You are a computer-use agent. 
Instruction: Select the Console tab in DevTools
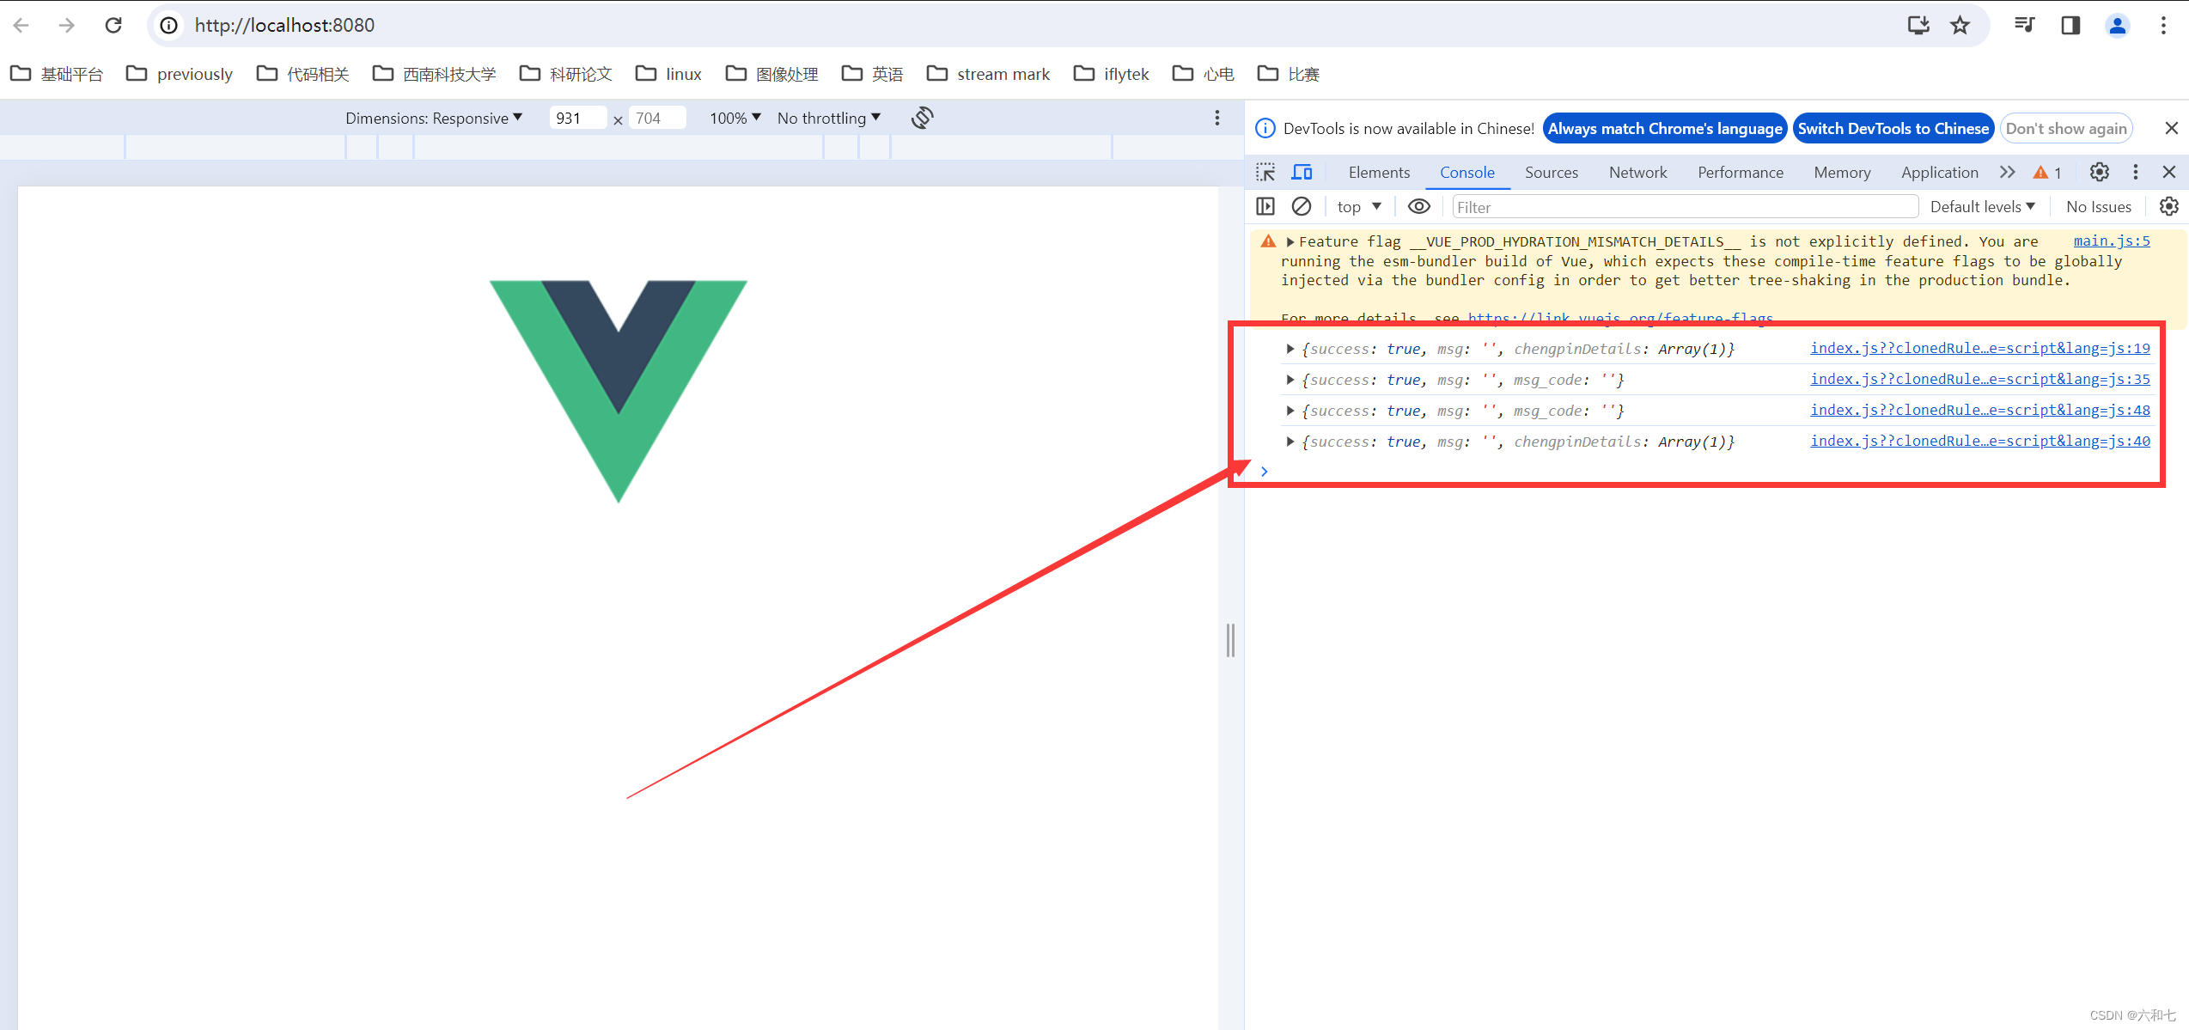click(1467, 172)
